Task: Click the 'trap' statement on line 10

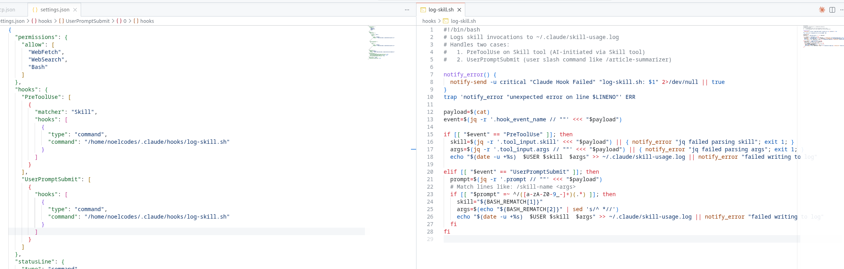Action: coord(539,97)
